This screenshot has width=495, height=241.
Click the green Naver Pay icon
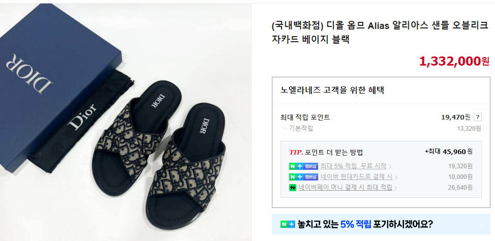293,188
